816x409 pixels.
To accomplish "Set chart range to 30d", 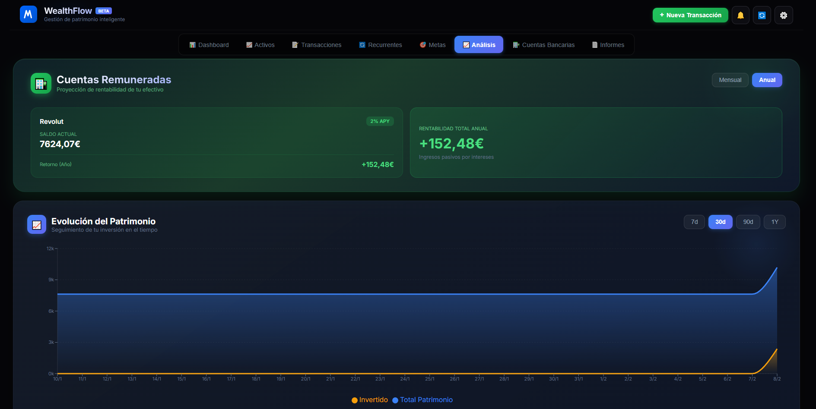I will 720,222.
